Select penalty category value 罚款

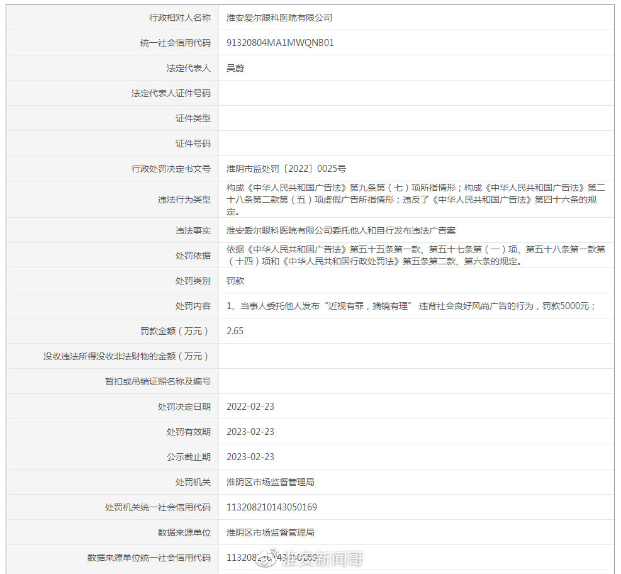[235, 281]
